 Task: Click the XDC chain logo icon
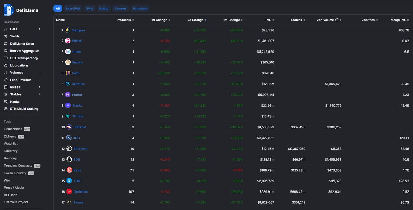pos(69,138)
